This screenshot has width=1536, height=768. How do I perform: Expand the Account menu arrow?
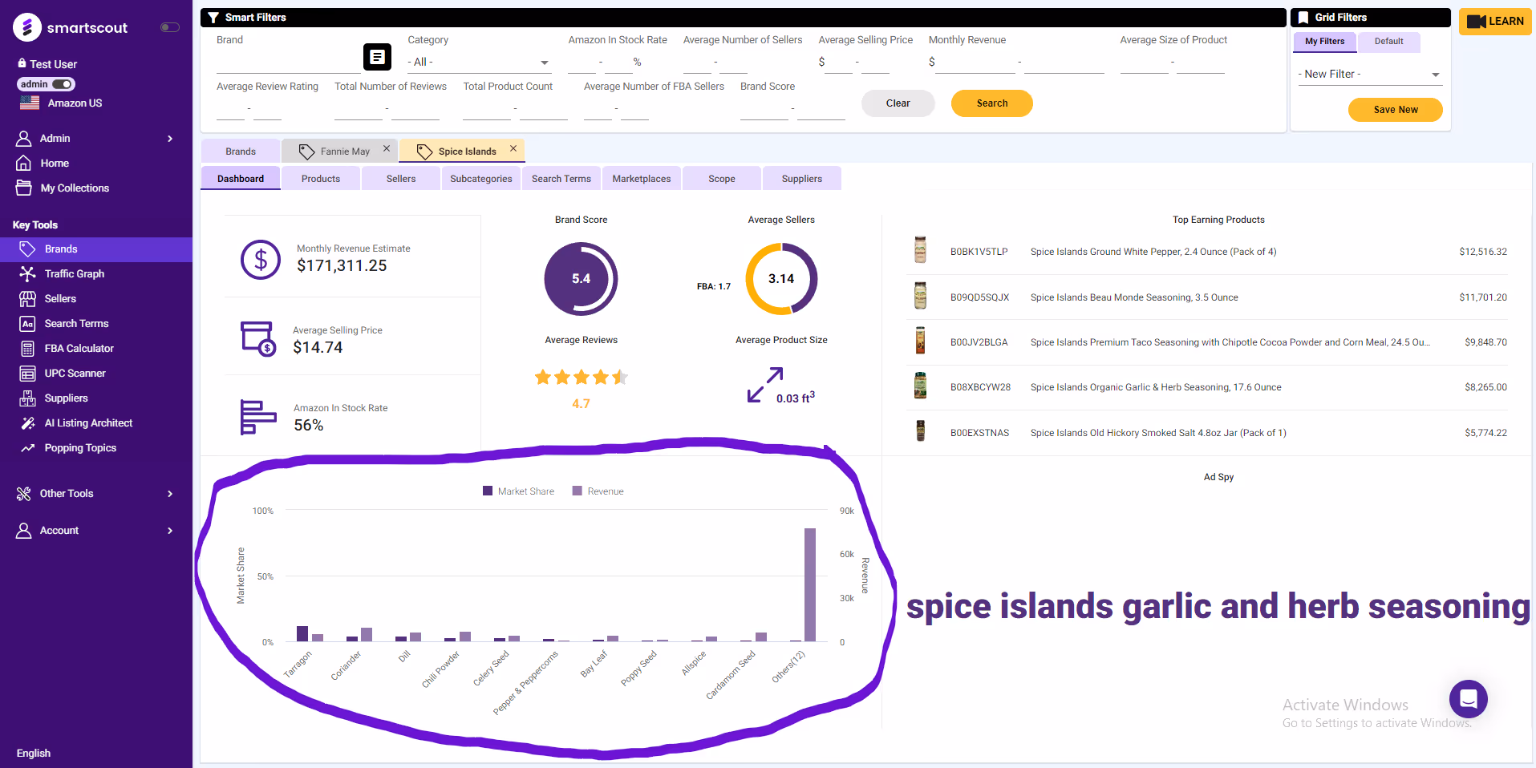(170, 531)
